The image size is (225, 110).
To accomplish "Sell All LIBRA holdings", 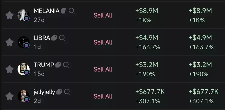I will pyautogui.click(x=103, y=42).
